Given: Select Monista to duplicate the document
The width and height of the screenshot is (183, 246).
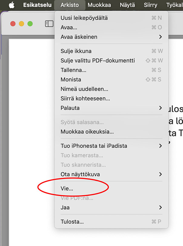Looking at the screenshot, I should pos(71,80).
